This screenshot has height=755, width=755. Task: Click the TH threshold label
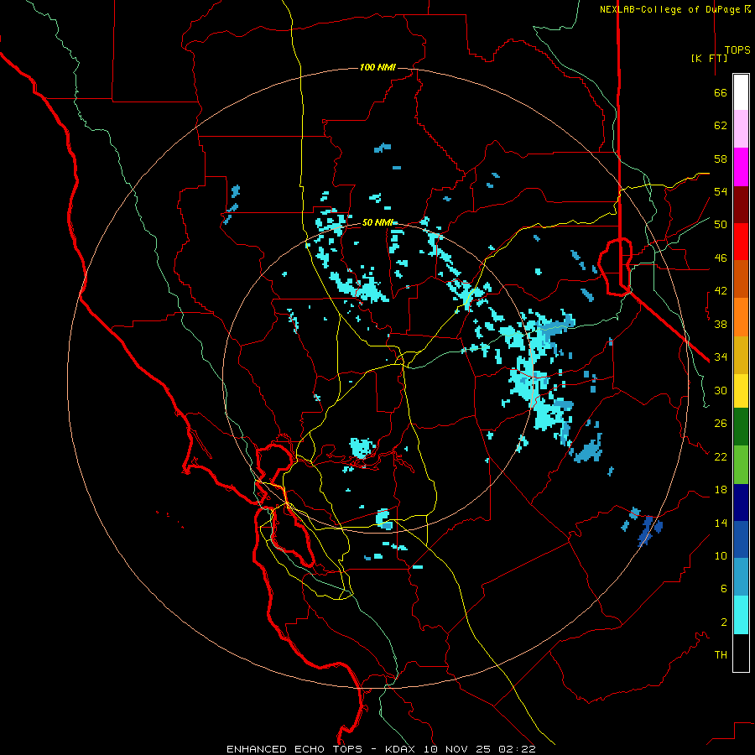[x=721, y=655]
